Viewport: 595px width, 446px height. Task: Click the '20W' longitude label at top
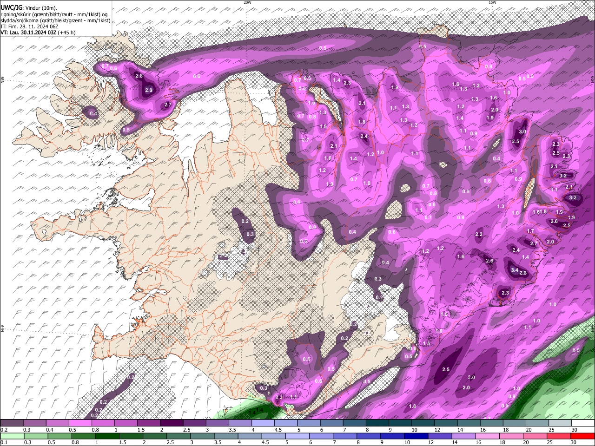pyautogui.click(x=247, y=2)
